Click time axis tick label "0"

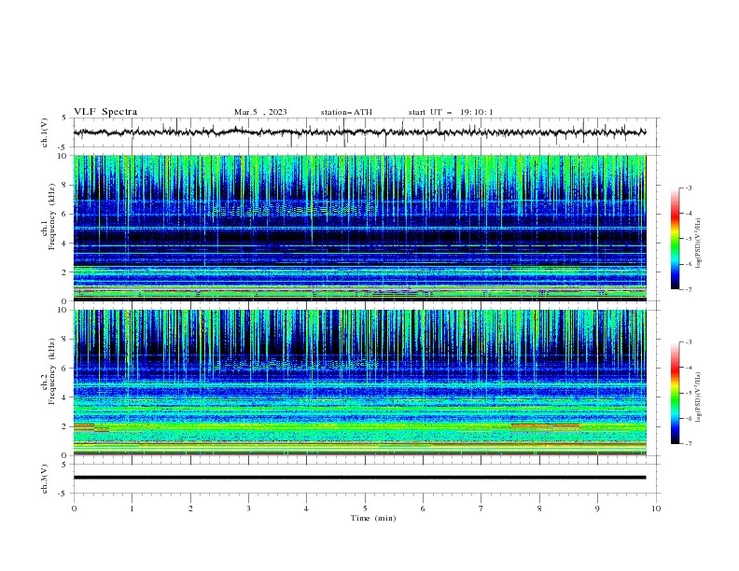74,508
